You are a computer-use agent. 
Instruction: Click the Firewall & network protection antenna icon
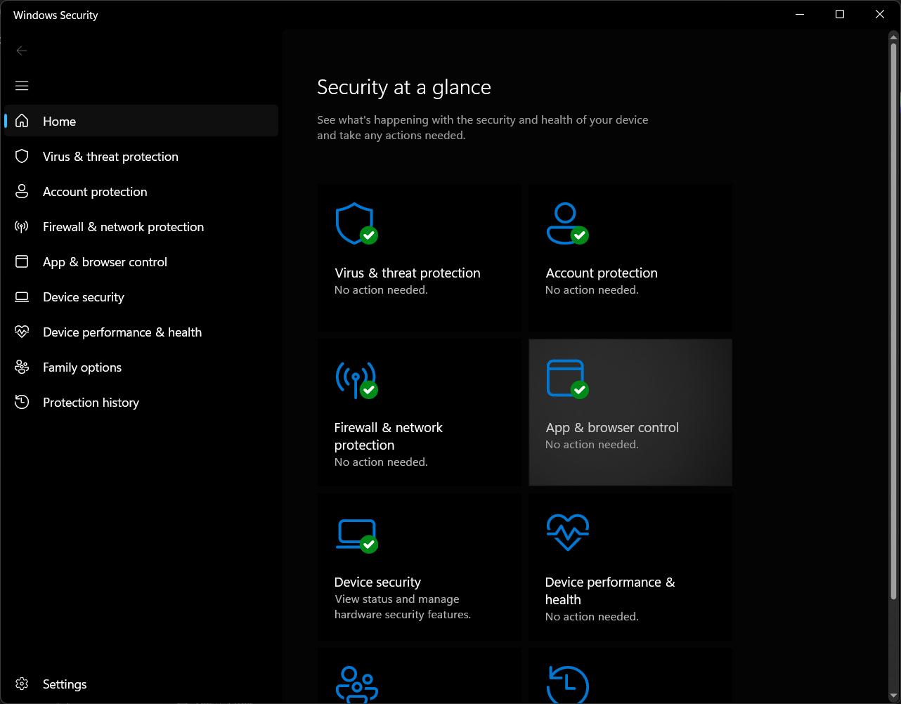pyautogui.click(x=22, y=226)
